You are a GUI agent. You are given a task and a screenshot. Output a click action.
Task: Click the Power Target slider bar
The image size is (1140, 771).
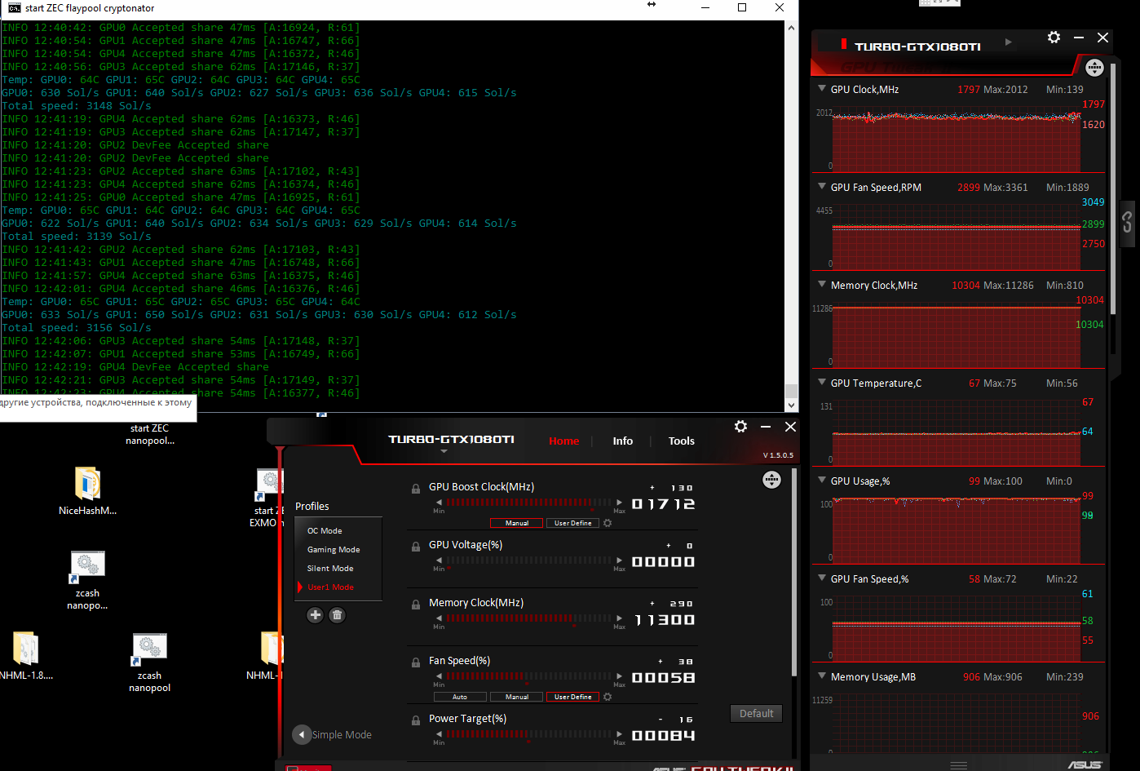coord(528,734)
